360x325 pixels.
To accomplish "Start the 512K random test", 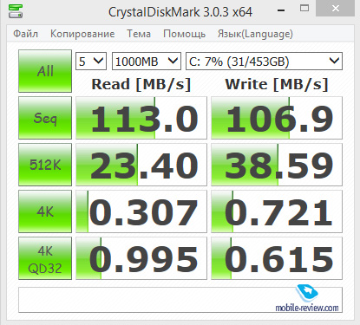I will click(45, 165).
